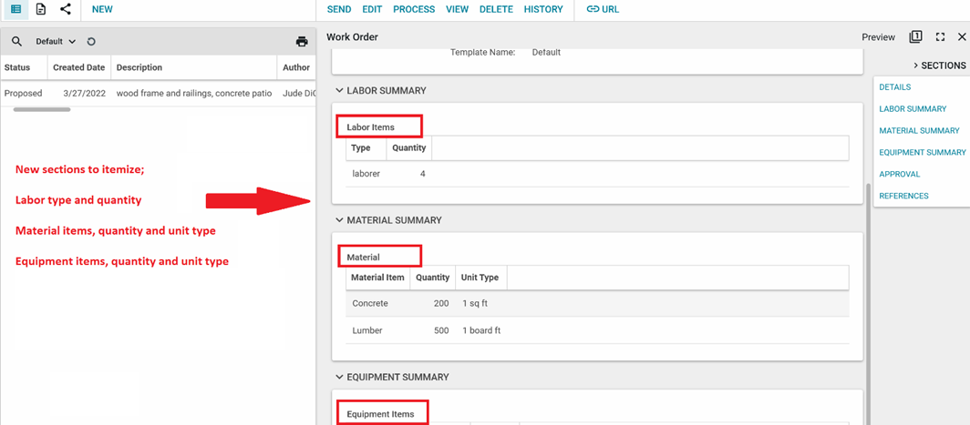Click the document view icon
Viewport: 970px width, 425px height.
coord(41,9)
